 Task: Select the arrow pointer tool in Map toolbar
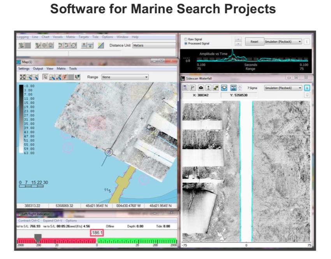click(x=45, y=77)
